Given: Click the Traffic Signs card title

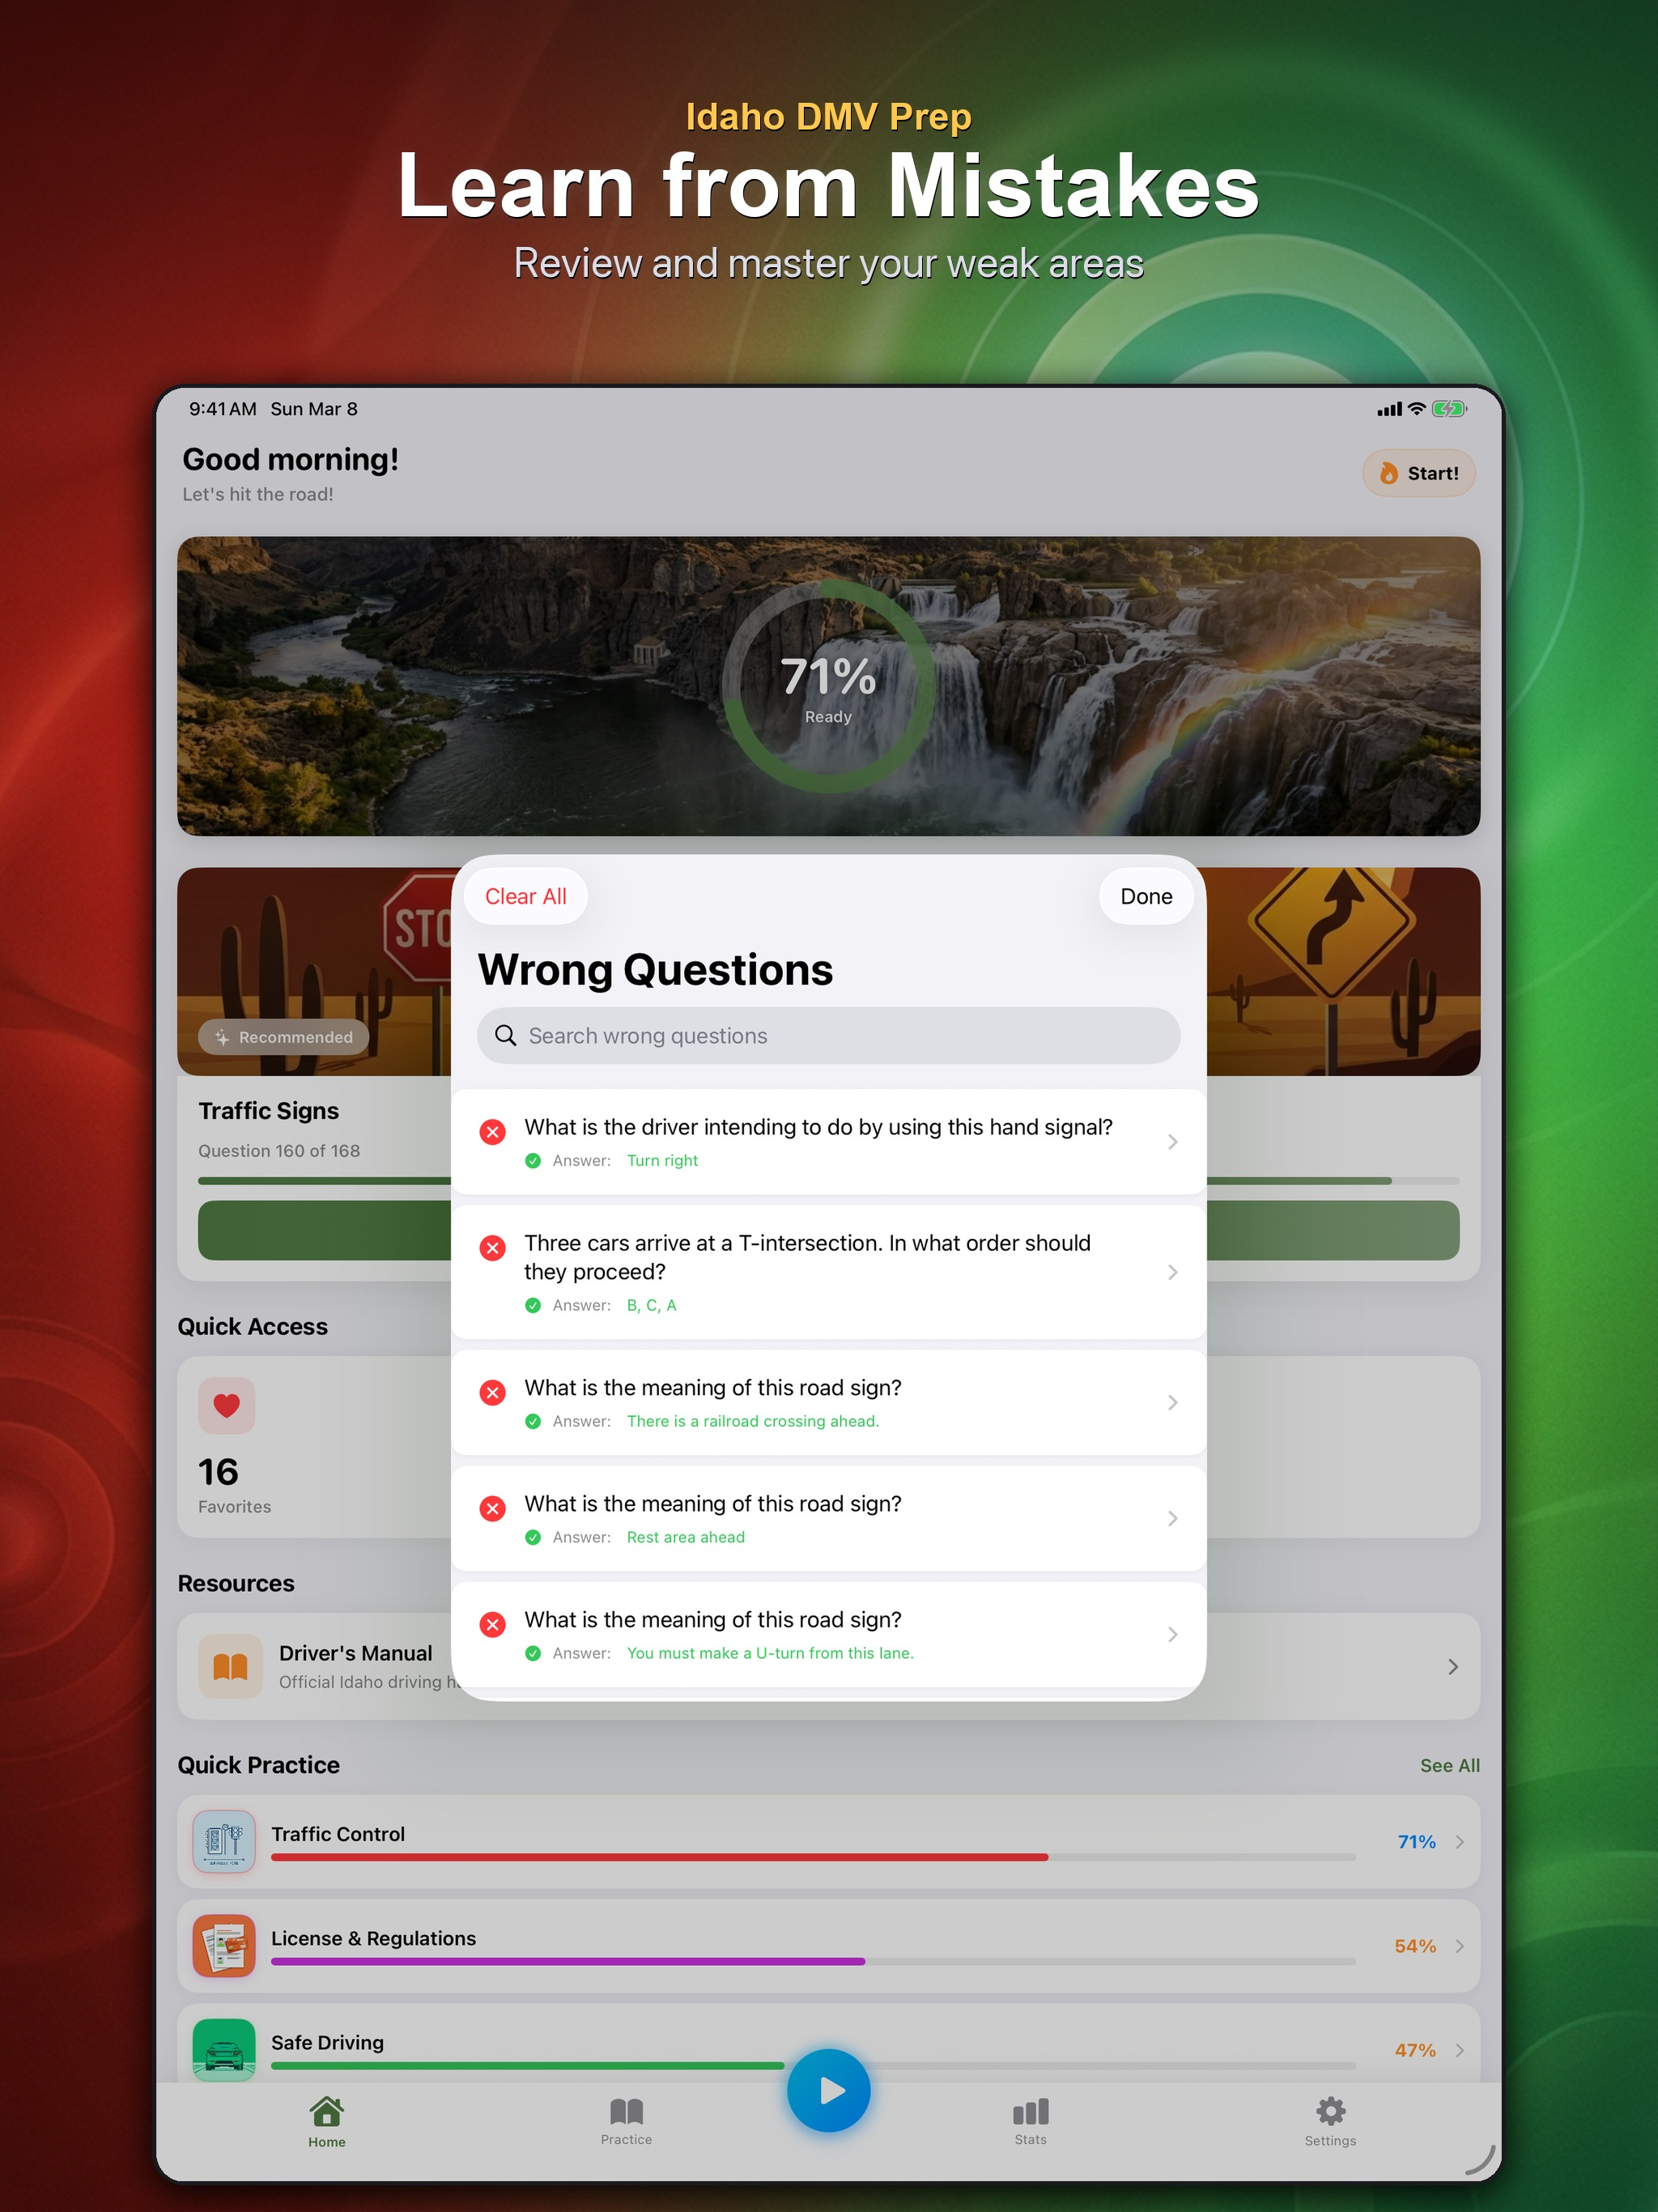Looking at the screenshot, I should (268, 1111).
